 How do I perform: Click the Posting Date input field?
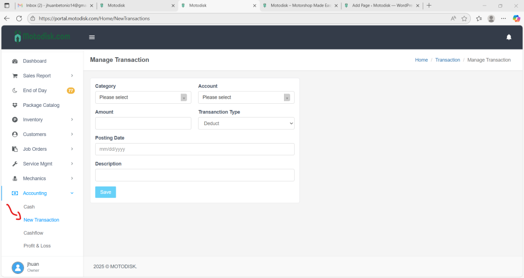click(x=194, y=149)
